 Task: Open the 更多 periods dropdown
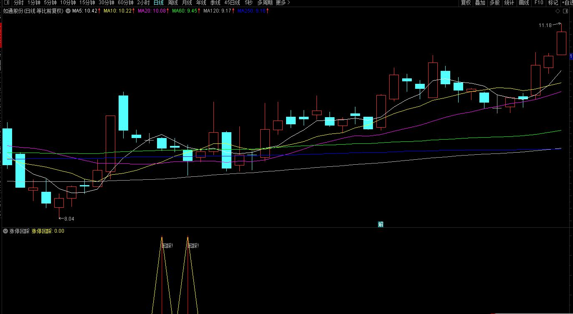click(283, 3)
